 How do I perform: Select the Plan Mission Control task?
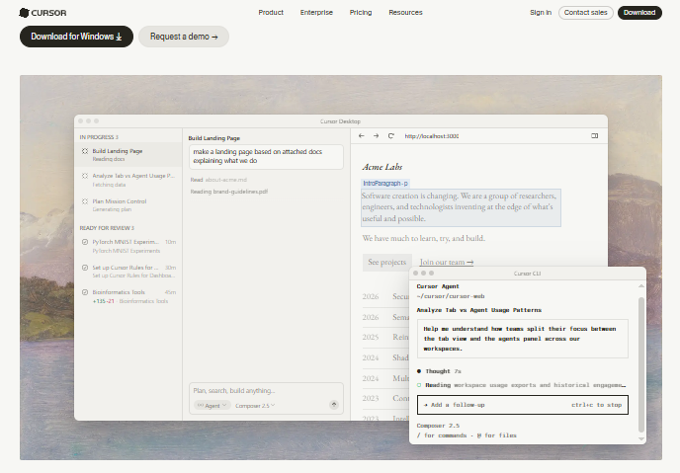click(128, 204)
